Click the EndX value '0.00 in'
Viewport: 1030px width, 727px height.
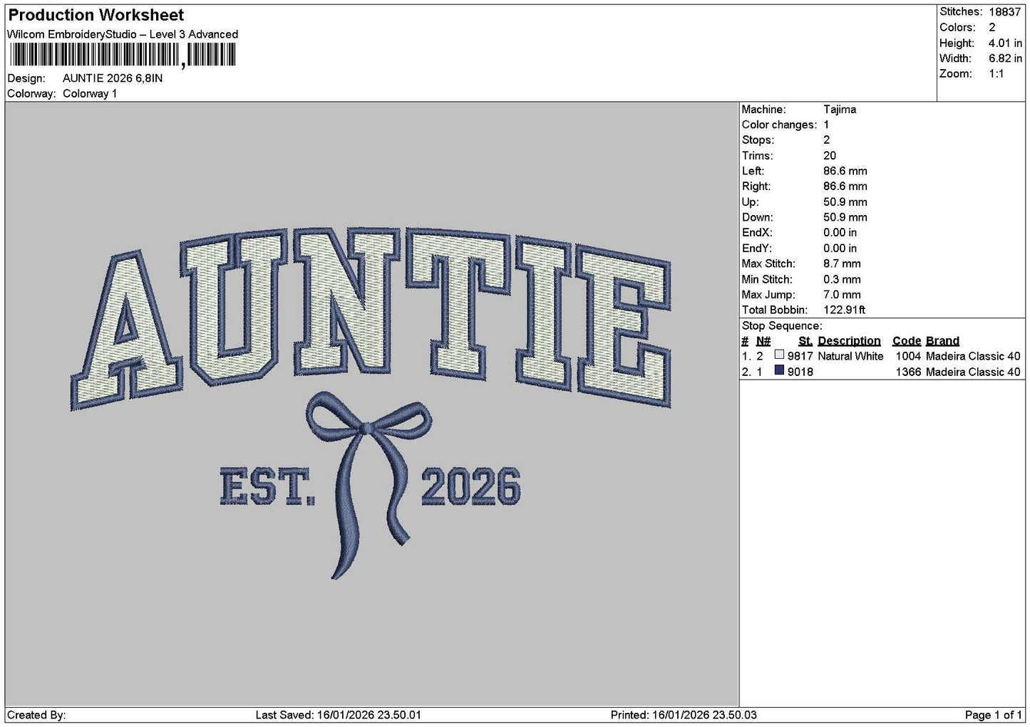coord(840,233)
